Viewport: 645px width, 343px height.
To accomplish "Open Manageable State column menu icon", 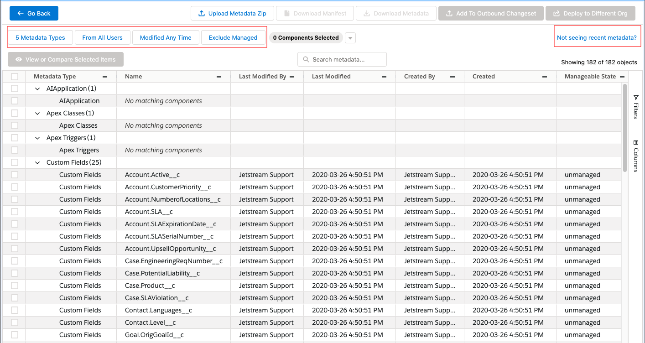I will (622, 77).
